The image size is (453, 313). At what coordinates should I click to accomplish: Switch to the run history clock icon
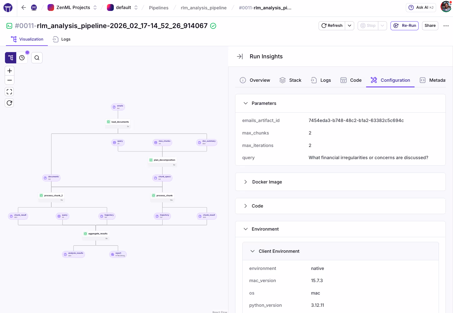pyautogui.click(x=22, y=57)
